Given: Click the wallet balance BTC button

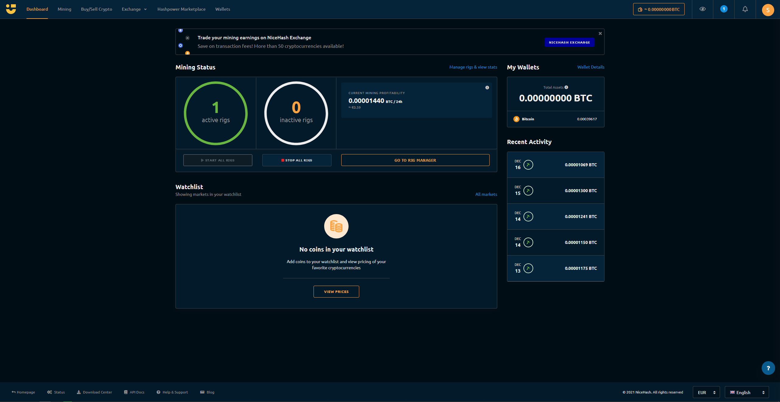Looking at the screenshot, I should pyautogui.click(x=659, y=9).
